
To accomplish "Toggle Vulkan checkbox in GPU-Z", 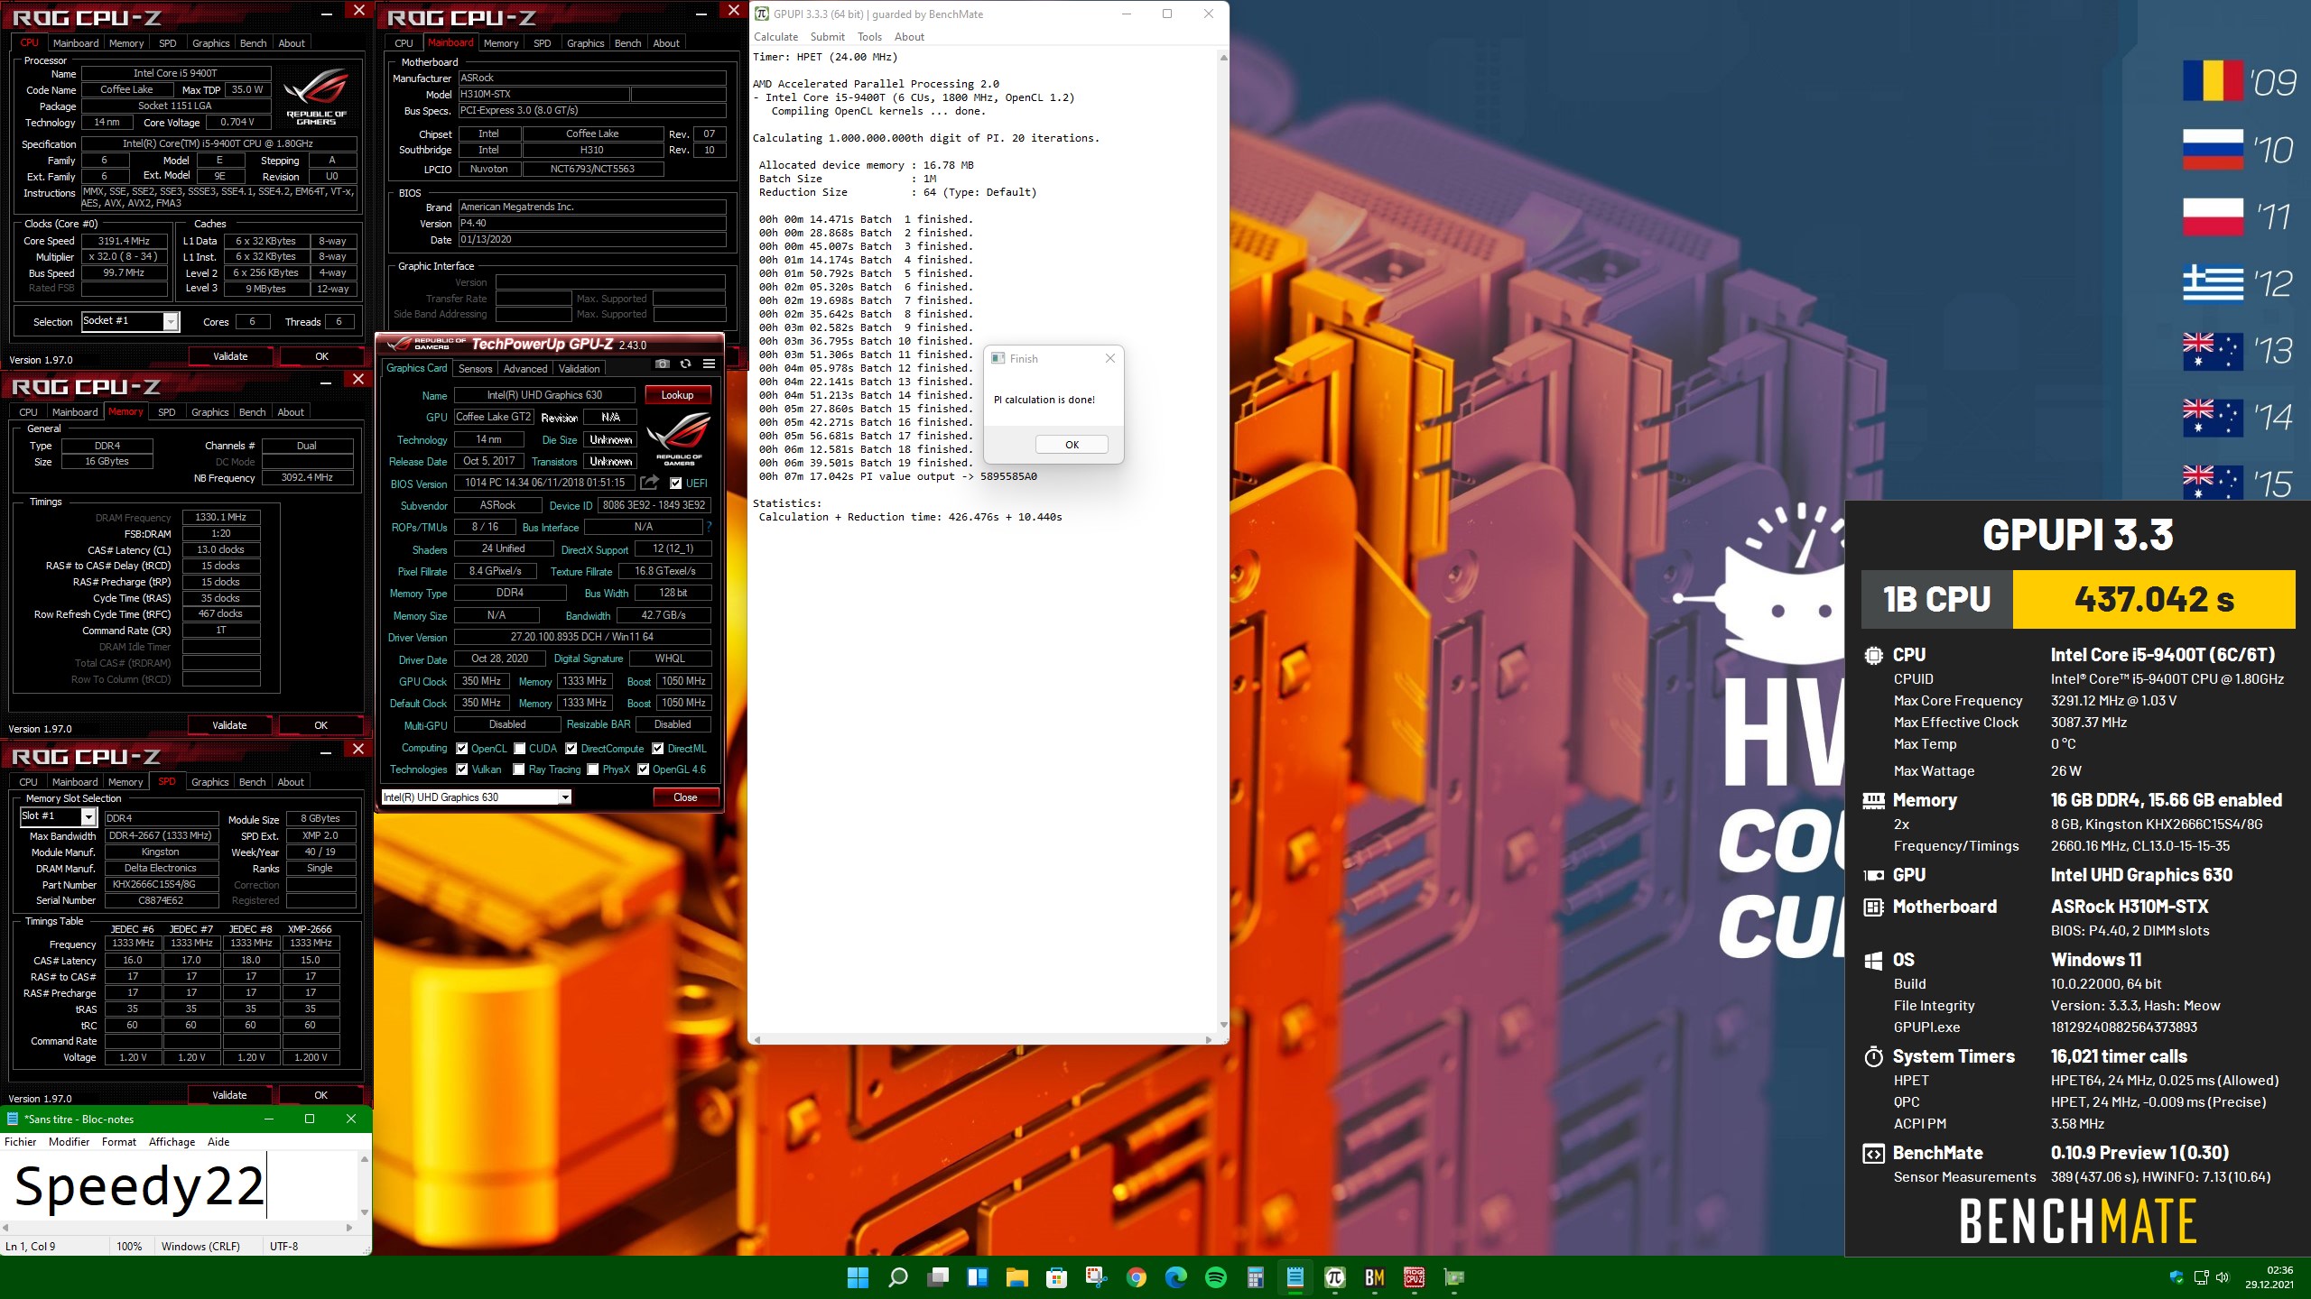I will (462, 769).
